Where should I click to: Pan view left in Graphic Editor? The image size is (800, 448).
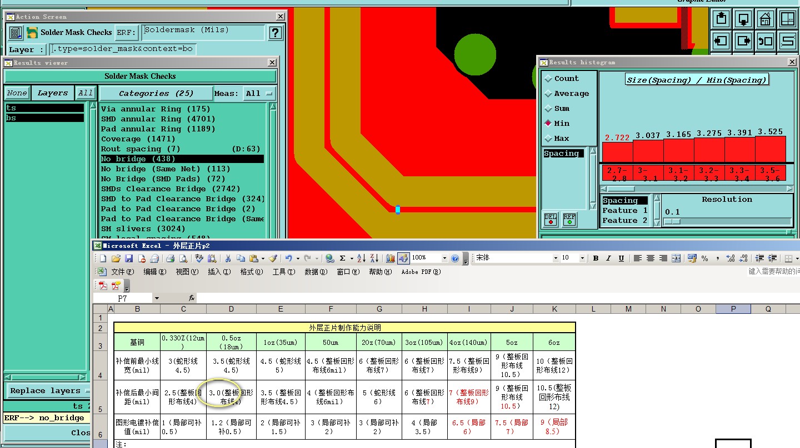721,40
